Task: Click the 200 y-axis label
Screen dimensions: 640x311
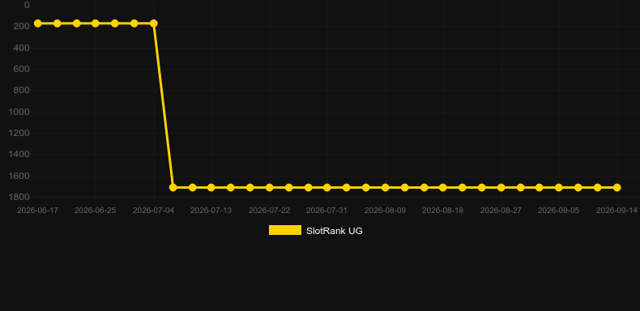Action: (x=22, y=27)
